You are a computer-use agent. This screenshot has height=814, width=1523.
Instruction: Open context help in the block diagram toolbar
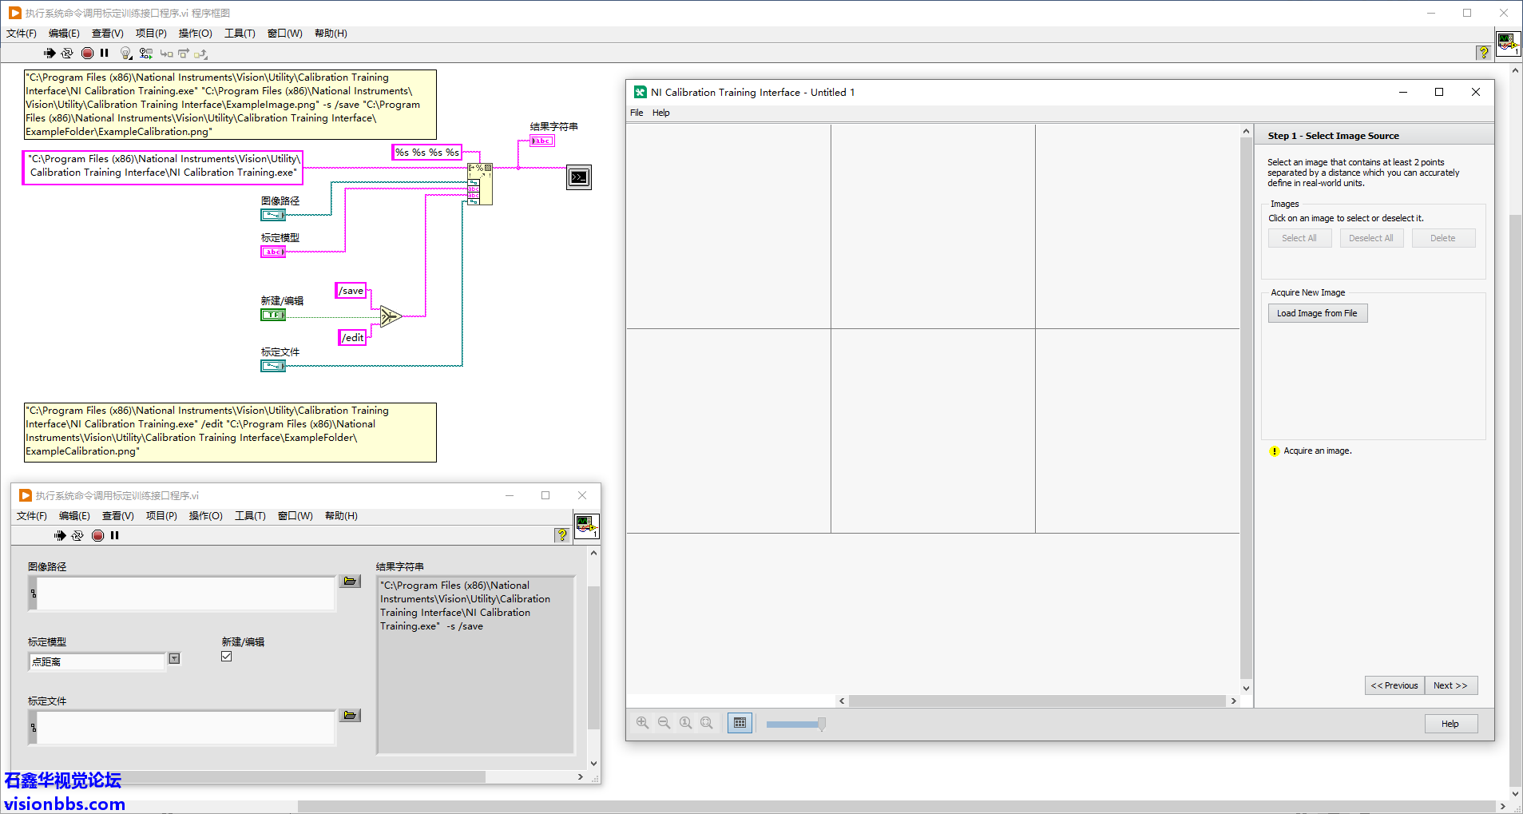[x=1483, y=53]
